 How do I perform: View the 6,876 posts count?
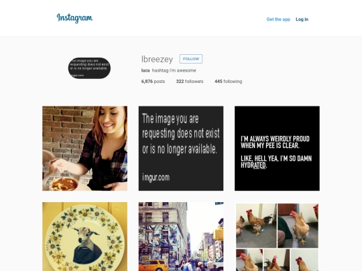pos(153,82)
